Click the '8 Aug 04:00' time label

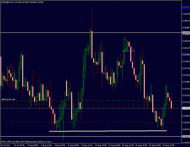pos(73,145)
